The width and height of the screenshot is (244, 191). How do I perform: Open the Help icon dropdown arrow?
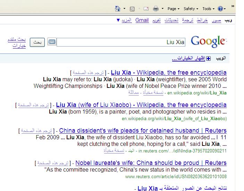[225, 9]
